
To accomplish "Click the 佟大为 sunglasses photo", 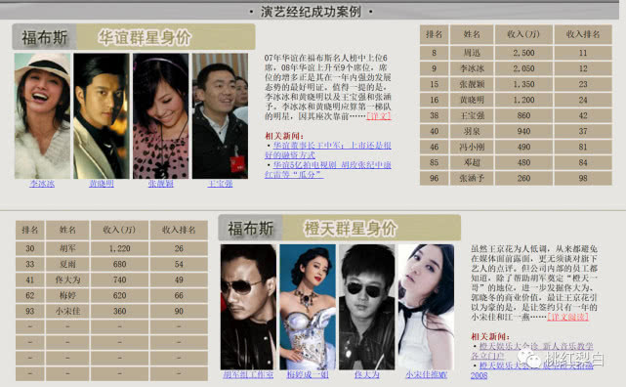I will pos(366,307).
